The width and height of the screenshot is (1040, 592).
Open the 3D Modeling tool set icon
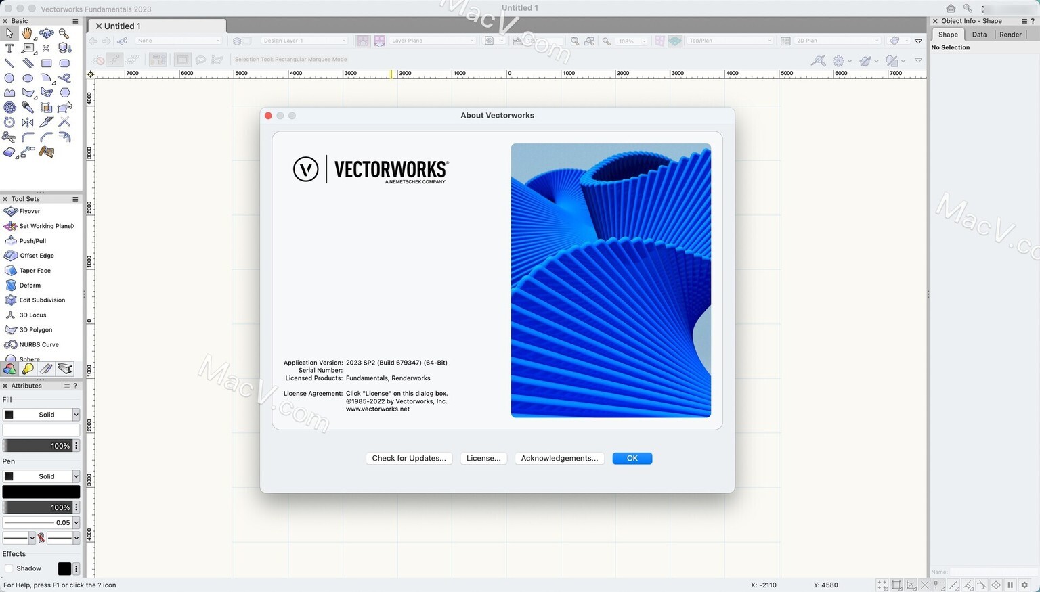(9, 369)
